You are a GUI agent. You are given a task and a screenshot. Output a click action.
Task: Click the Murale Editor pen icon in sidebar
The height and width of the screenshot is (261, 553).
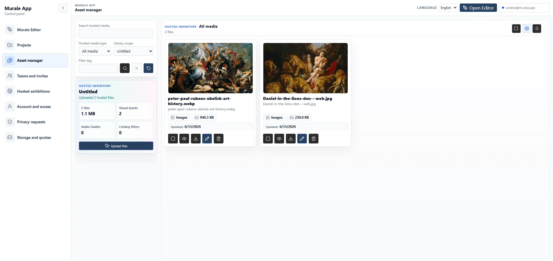point(10,30)
